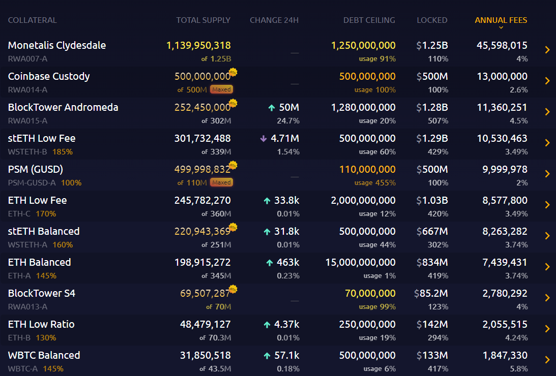Image resolution: width=556 pixels, height=376 pixels.
Task: Open the stETH Low Fee collateral name
Action: pyautogui.click(x=42, y=138)
